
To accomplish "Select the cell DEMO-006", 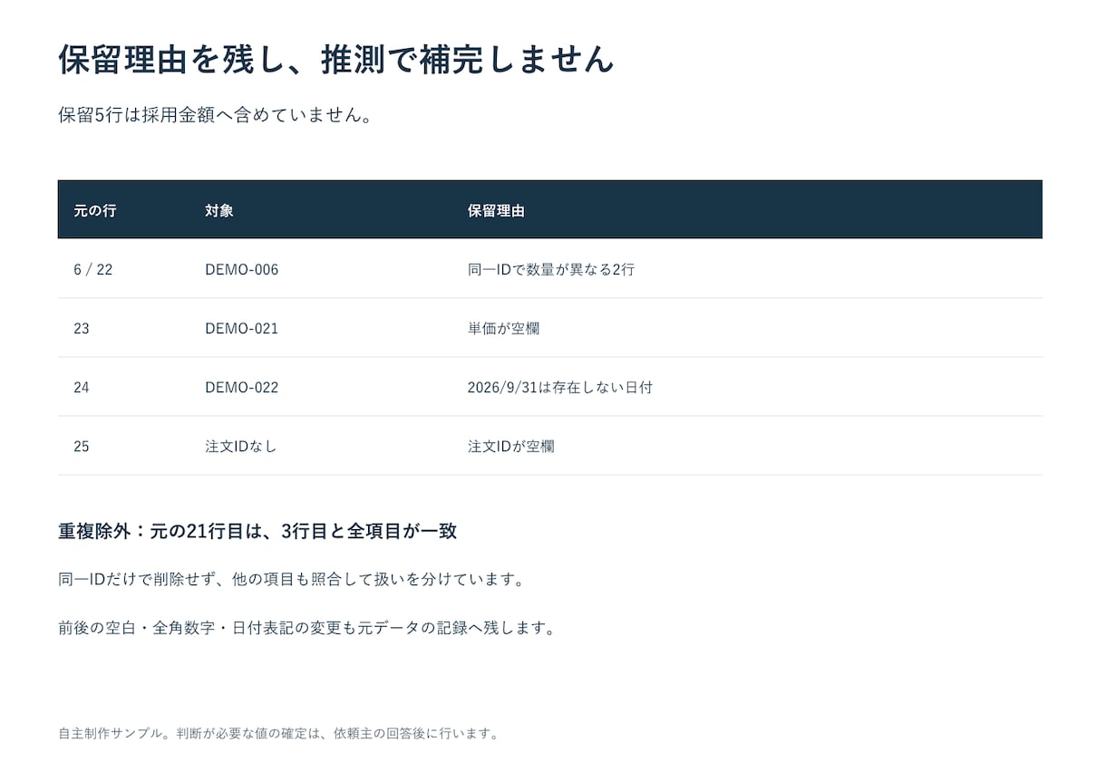I will pos(242,269).
